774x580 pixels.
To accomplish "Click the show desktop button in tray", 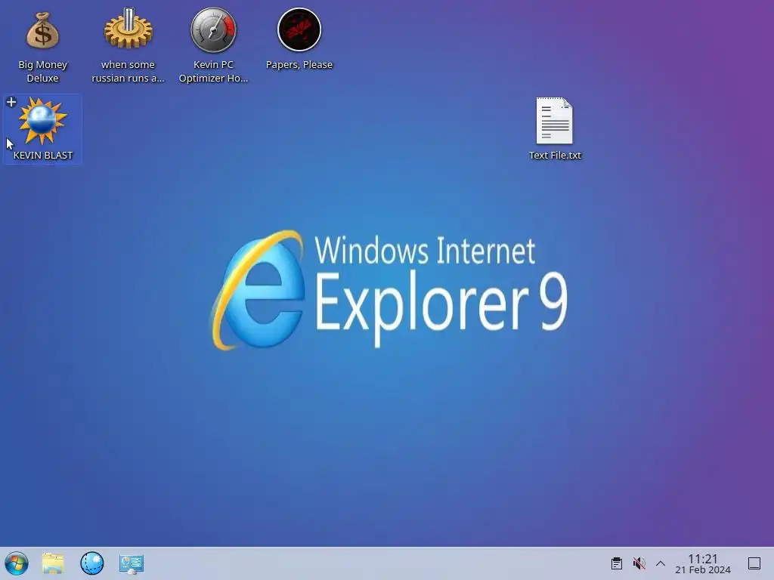I will pos(754,563).
